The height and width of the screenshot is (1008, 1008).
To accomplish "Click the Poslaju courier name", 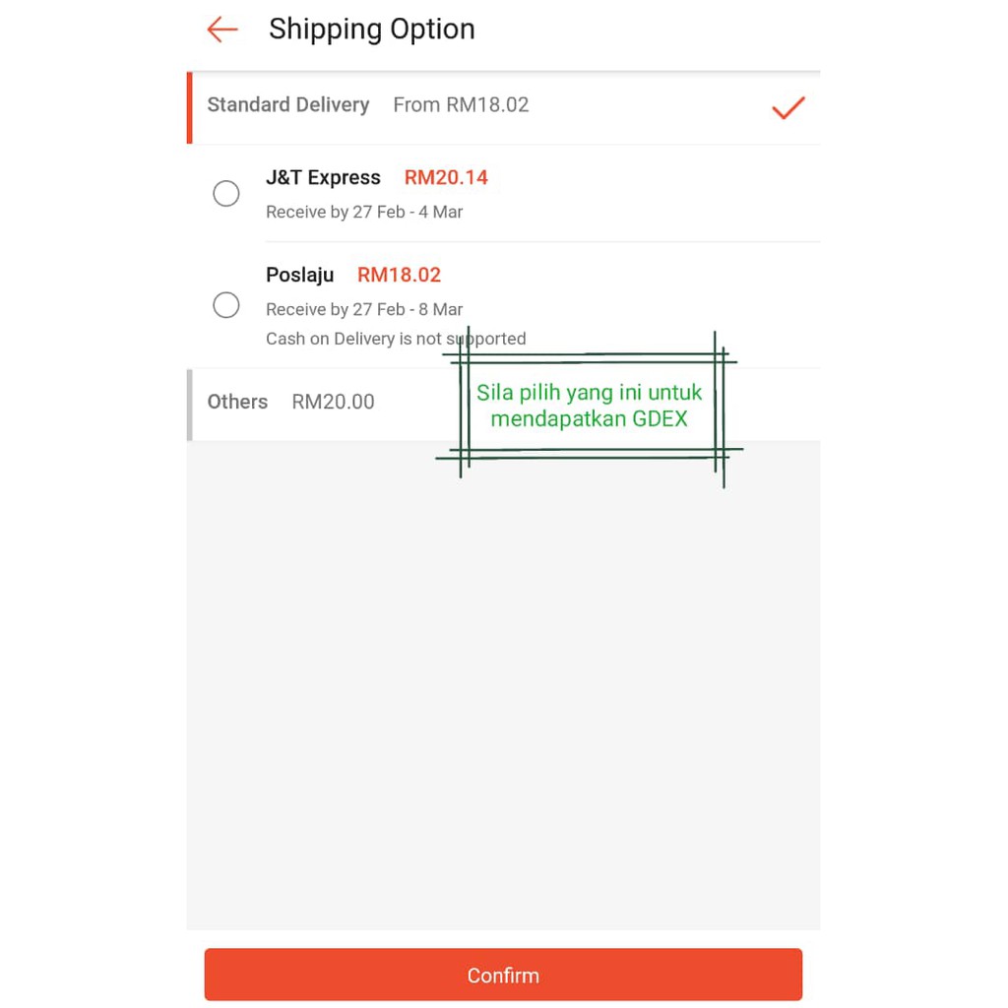I will 300,276.
